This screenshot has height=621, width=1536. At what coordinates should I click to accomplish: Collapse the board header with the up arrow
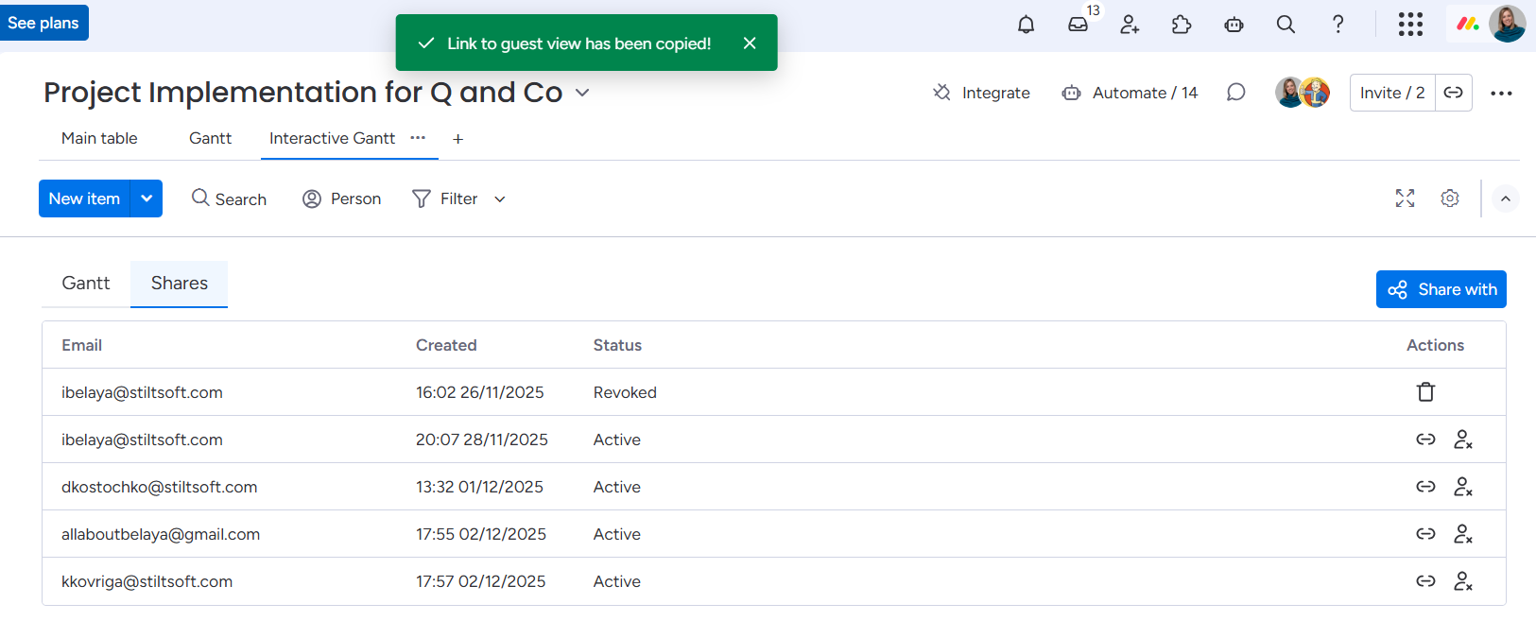[x=1506, y=198]
